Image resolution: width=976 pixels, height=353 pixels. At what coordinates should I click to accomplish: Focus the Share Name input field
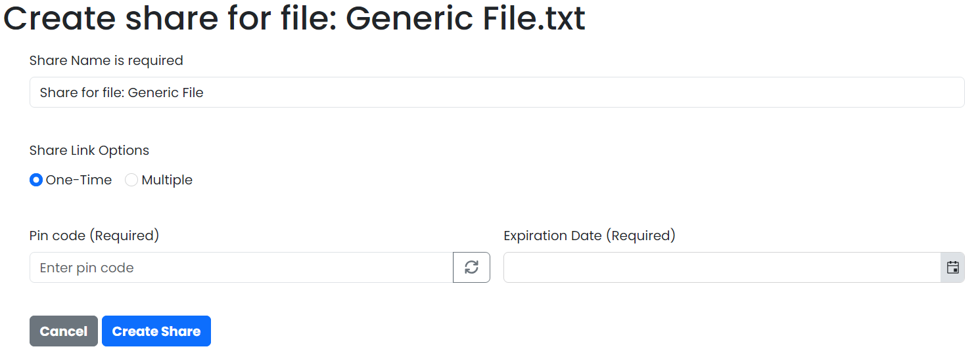497,93
